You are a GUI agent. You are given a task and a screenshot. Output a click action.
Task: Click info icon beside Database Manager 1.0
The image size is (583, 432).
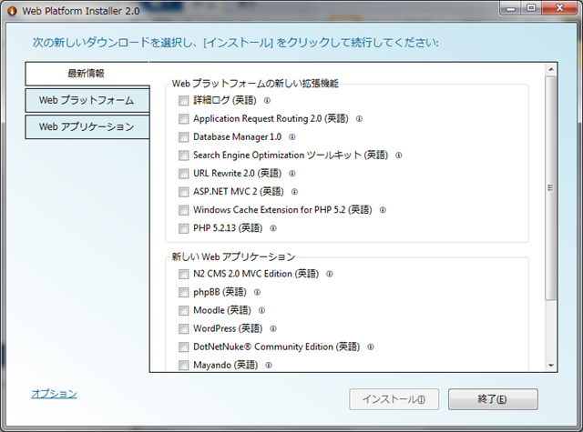click(292, 137)
